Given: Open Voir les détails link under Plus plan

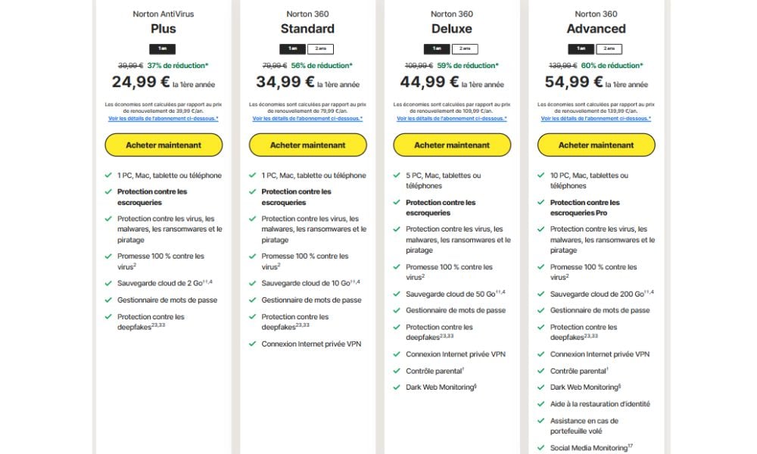Looking at the screenshot, I should (x=164, y=118).
